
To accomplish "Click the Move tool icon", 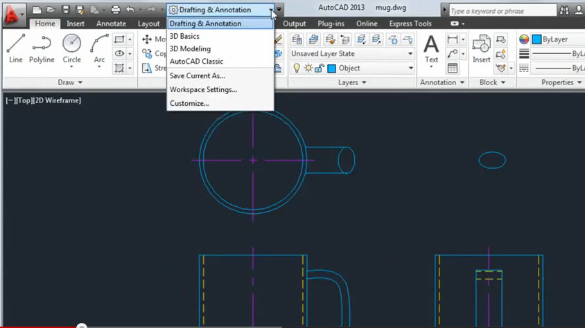I will pos(147,39).
